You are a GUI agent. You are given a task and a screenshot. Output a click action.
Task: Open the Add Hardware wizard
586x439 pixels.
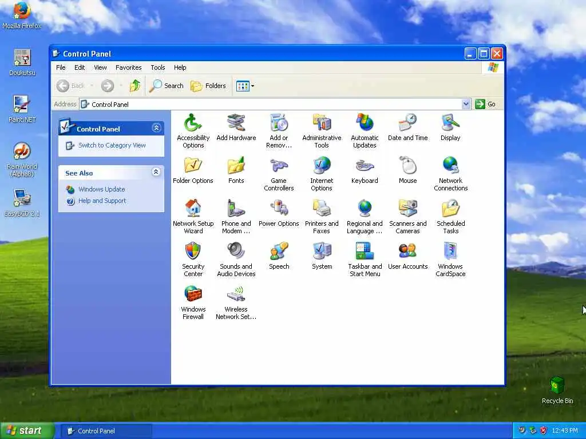[x=236, y=127]
